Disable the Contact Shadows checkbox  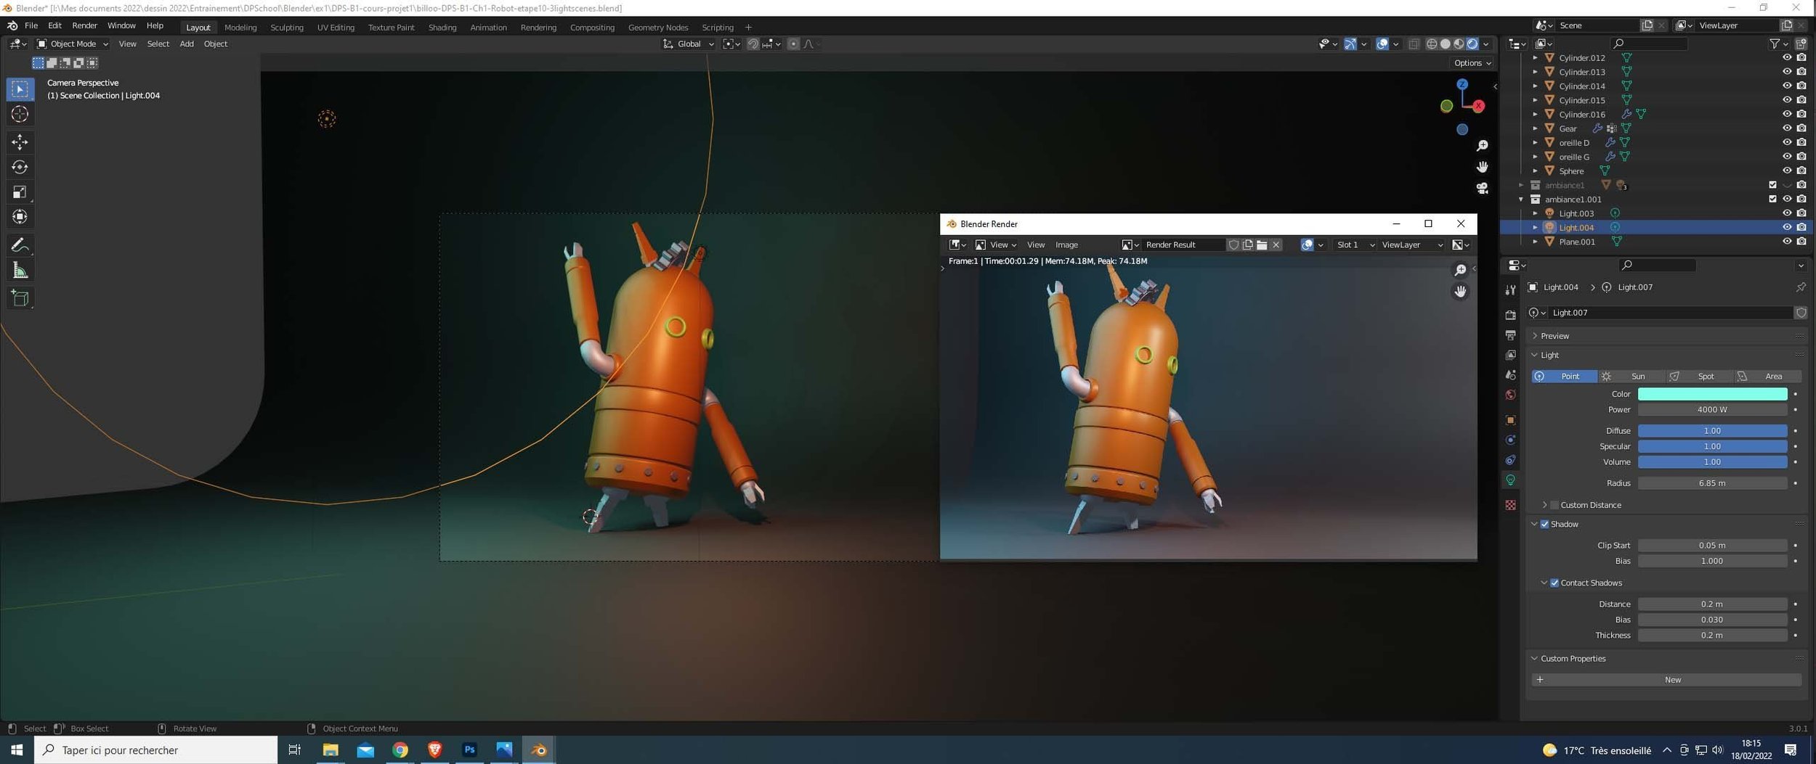(x=1554, y=583)
